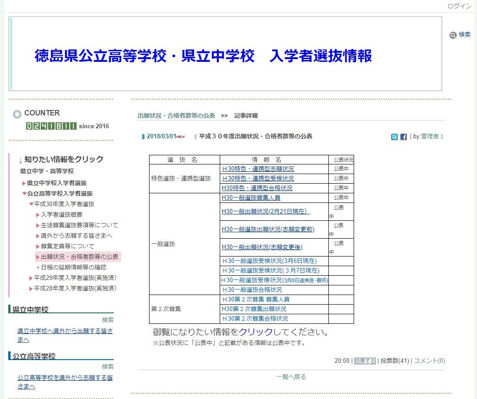The width and height of the screenshot is (477, 399).
Task: Click 検索 under the 公立高等学校 section
Action: (108, 366)
